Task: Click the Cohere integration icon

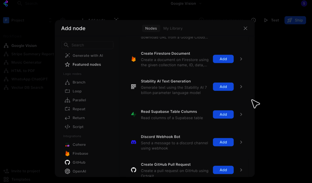Action: point(67,145)
